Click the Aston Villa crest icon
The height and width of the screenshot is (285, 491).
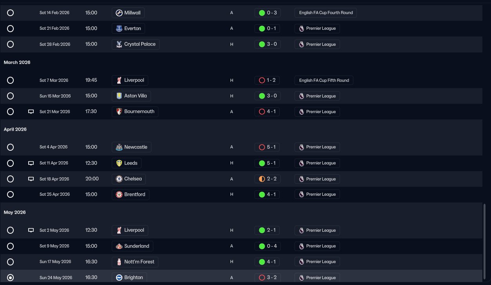pos(119,96)
